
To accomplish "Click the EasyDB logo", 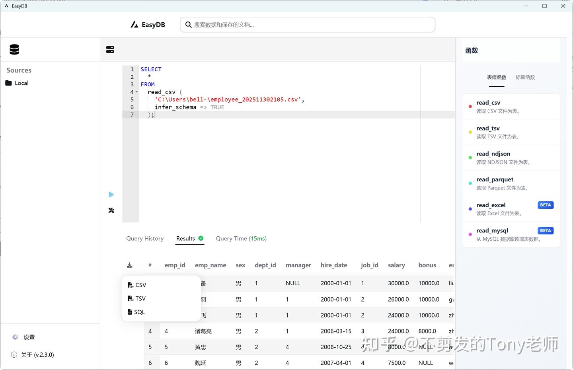I will point(148,24).
